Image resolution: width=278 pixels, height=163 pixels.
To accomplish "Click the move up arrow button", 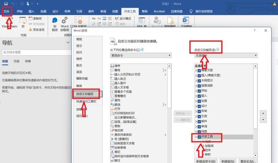I will coord(263,113).
